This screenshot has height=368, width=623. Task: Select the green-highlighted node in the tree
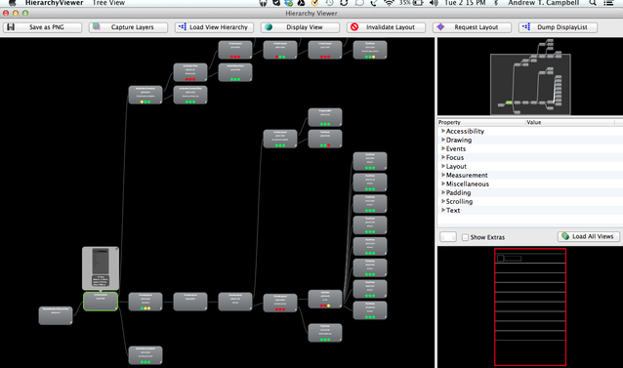click(x=101, y=302)
